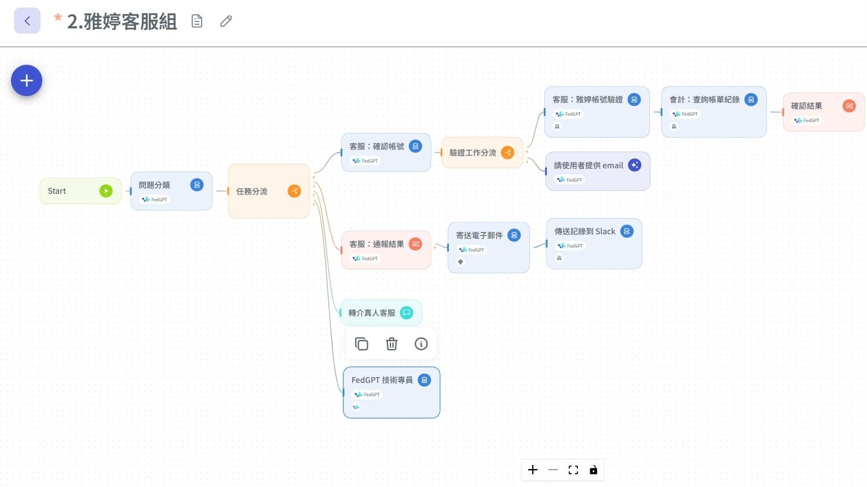Image resolution: width=867 pixels, height=487 pixels.
Task: Click the back arrow button
Action: pos(27,21)
